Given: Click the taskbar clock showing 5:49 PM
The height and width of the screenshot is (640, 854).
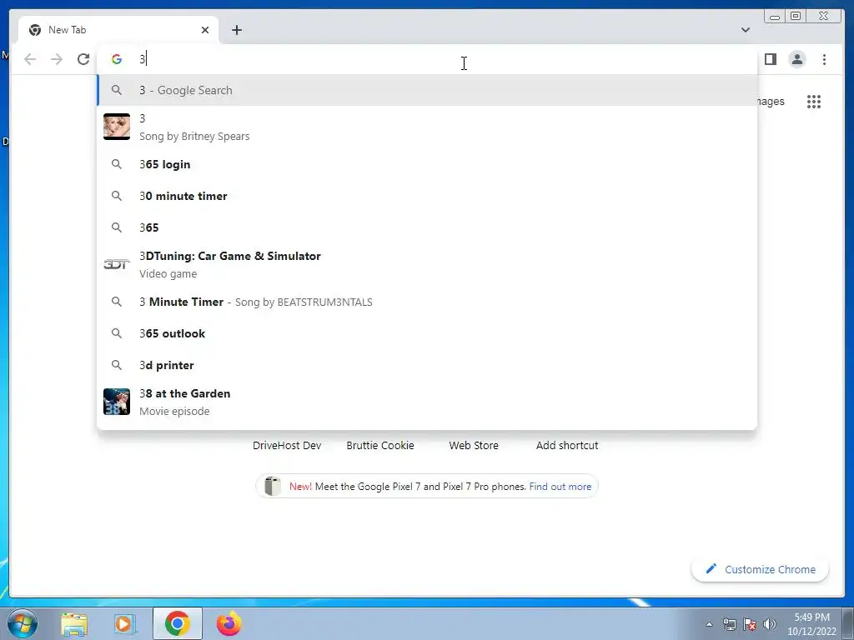Looking at the screenshot, I should click(811, 624).
